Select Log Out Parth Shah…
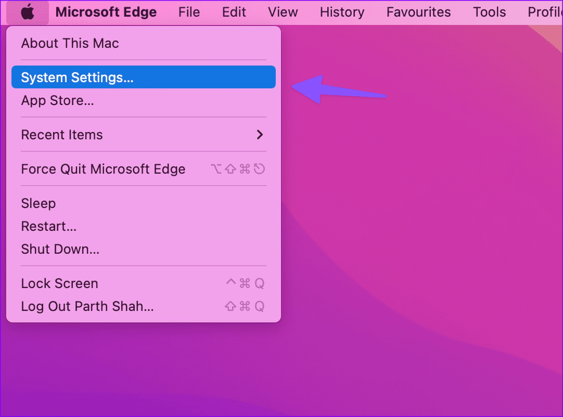Screen dimensions: 563x417 144,306
